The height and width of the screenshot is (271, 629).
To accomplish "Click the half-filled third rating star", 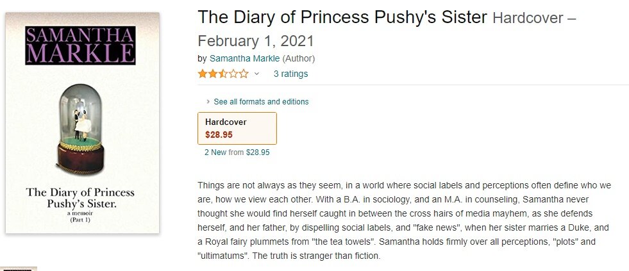I will click(x=223, y=74).
